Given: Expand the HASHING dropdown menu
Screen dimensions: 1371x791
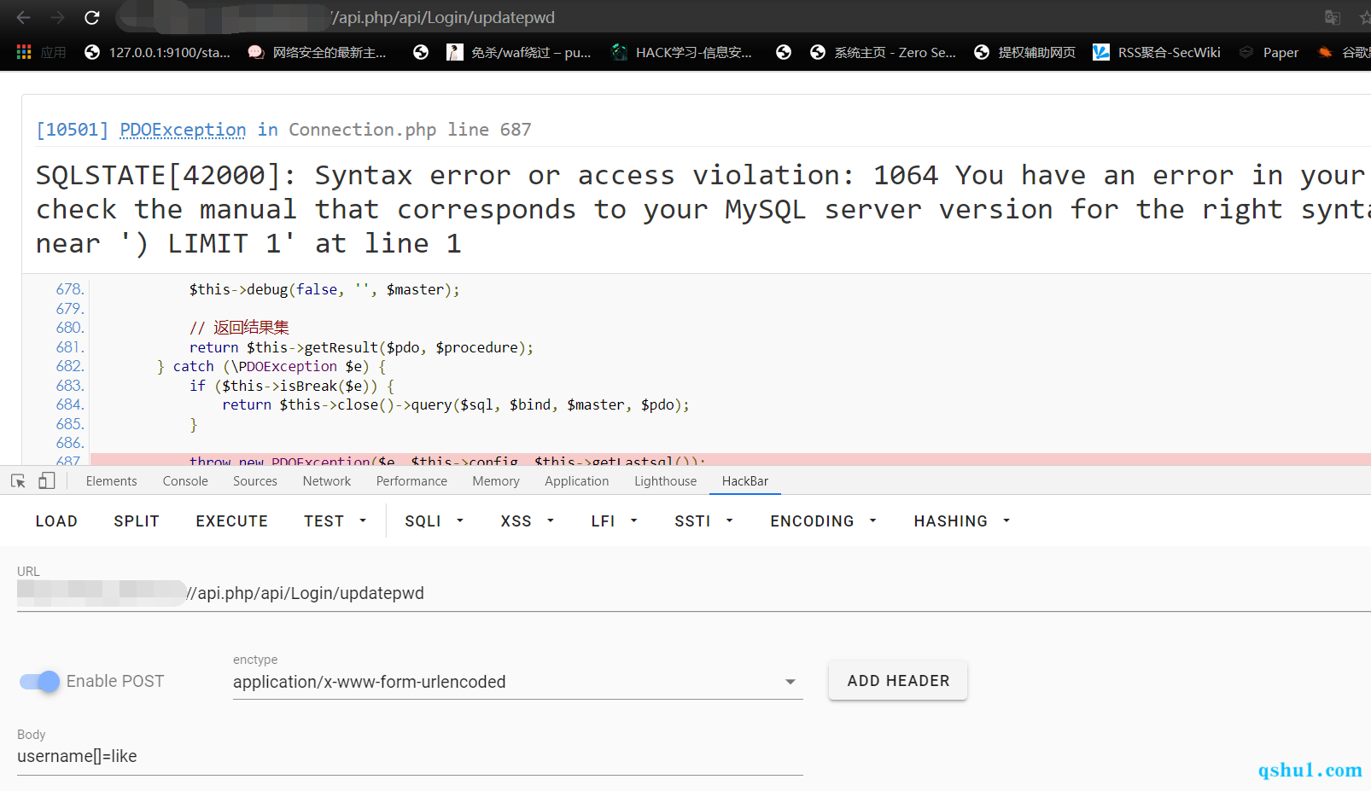Looking at the screenshot, I should click(x=961, y=521).
